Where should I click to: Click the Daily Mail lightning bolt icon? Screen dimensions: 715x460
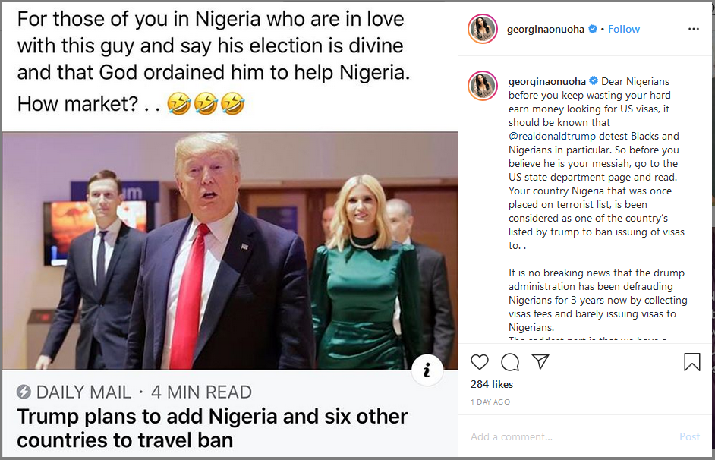click(24, 392)
